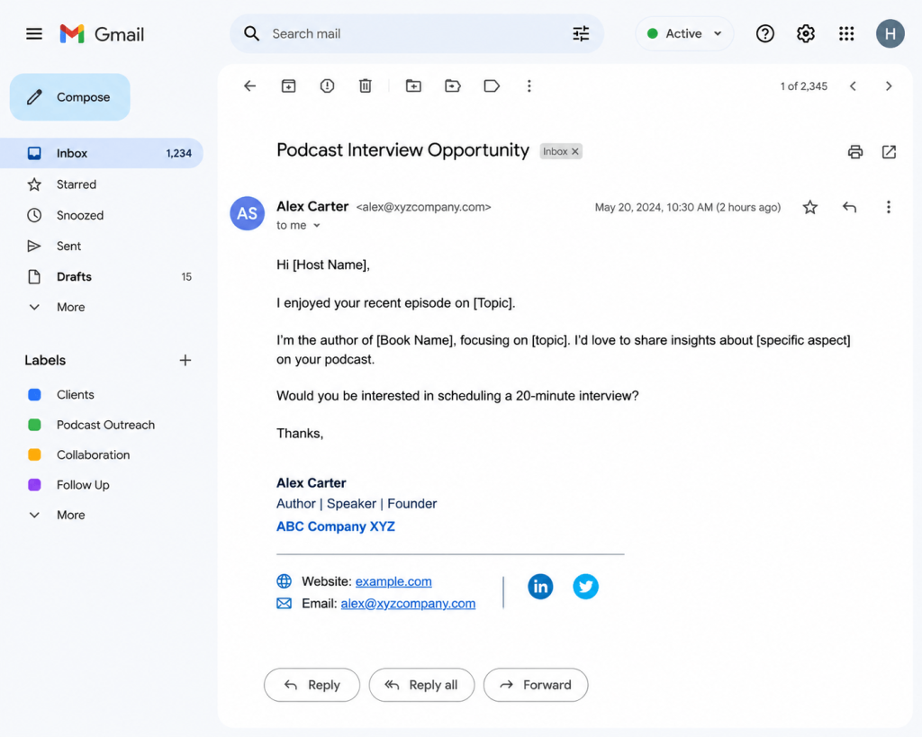Click Compose button
The width and height of the screenshot is (922, 737).
click(70, 97)
